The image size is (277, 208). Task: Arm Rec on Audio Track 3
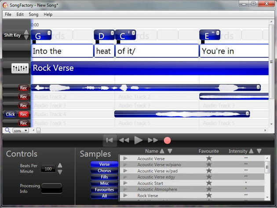23,106
